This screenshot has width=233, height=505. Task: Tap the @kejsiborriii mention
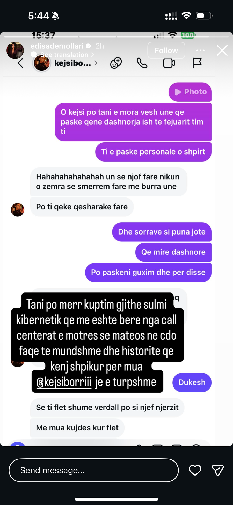64,382
